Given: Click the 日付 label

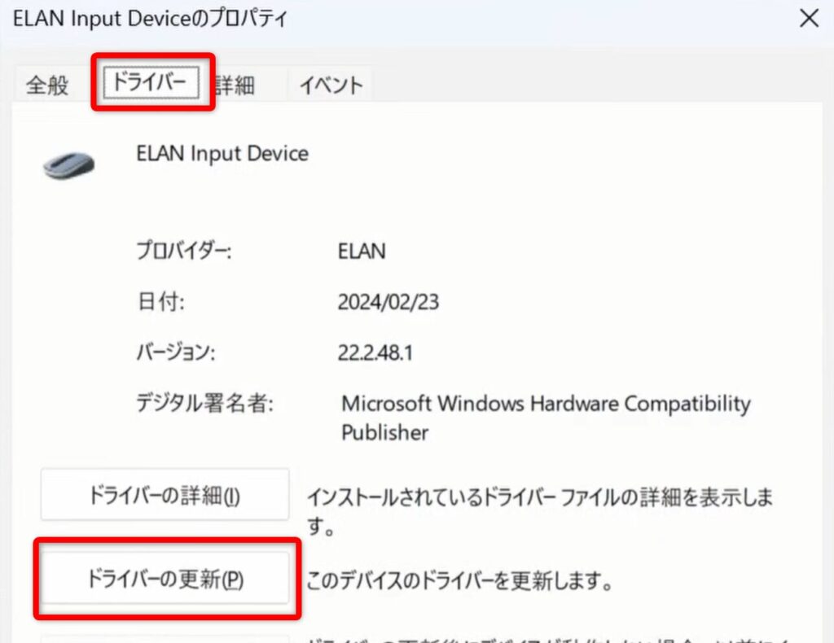Looking at the screenshot, I should click(160, 302).
